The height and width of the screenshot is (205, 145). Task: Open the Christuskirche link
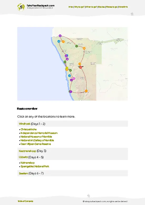pyautogui.click(x=28, y=129)
